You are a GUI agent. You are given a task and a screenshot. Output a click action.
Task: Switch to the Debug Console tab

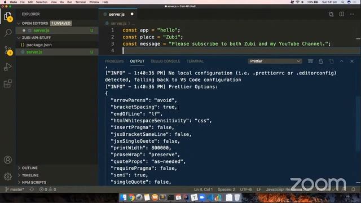pyautogui.click(x=165, y=61)
